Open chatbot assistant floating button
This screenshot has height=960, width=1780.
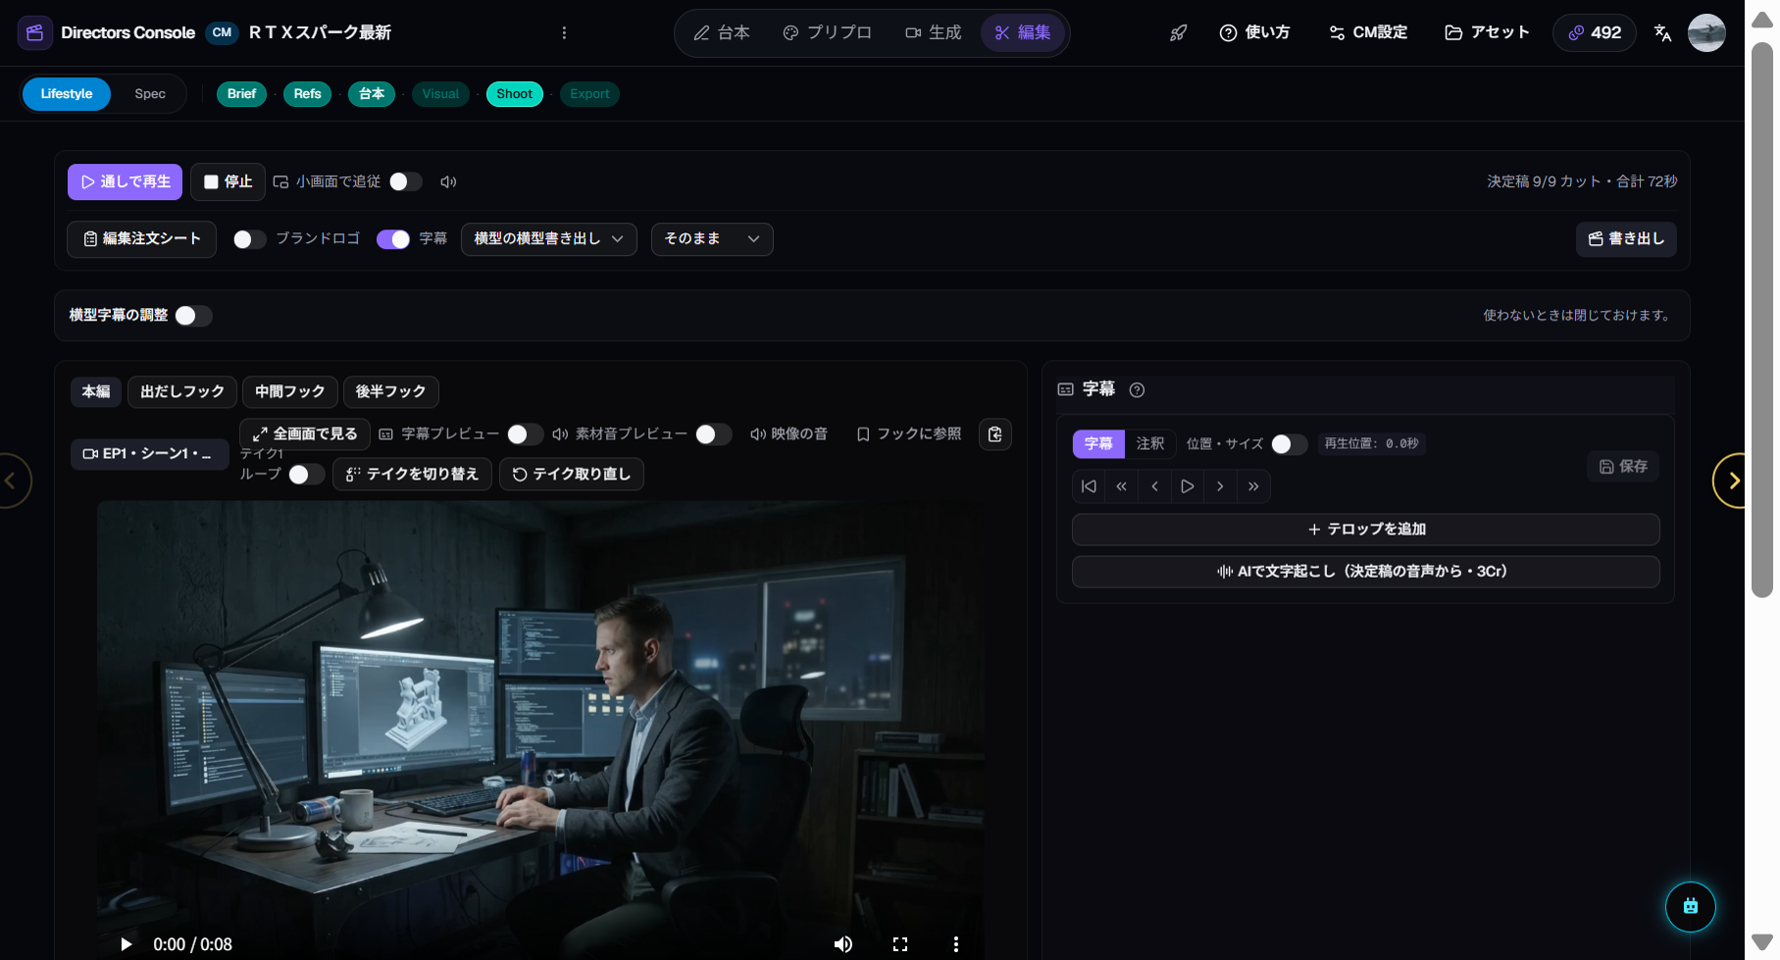[x=1691, y=906]
